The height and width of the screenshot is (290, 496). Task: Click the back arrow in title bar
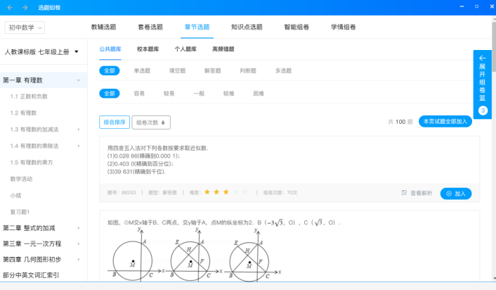10,7
